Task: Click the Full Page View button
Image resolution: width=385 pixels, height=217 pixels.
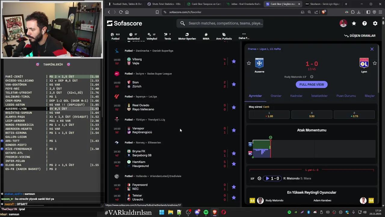Action: pyautogui.click(x=312, y=84)
